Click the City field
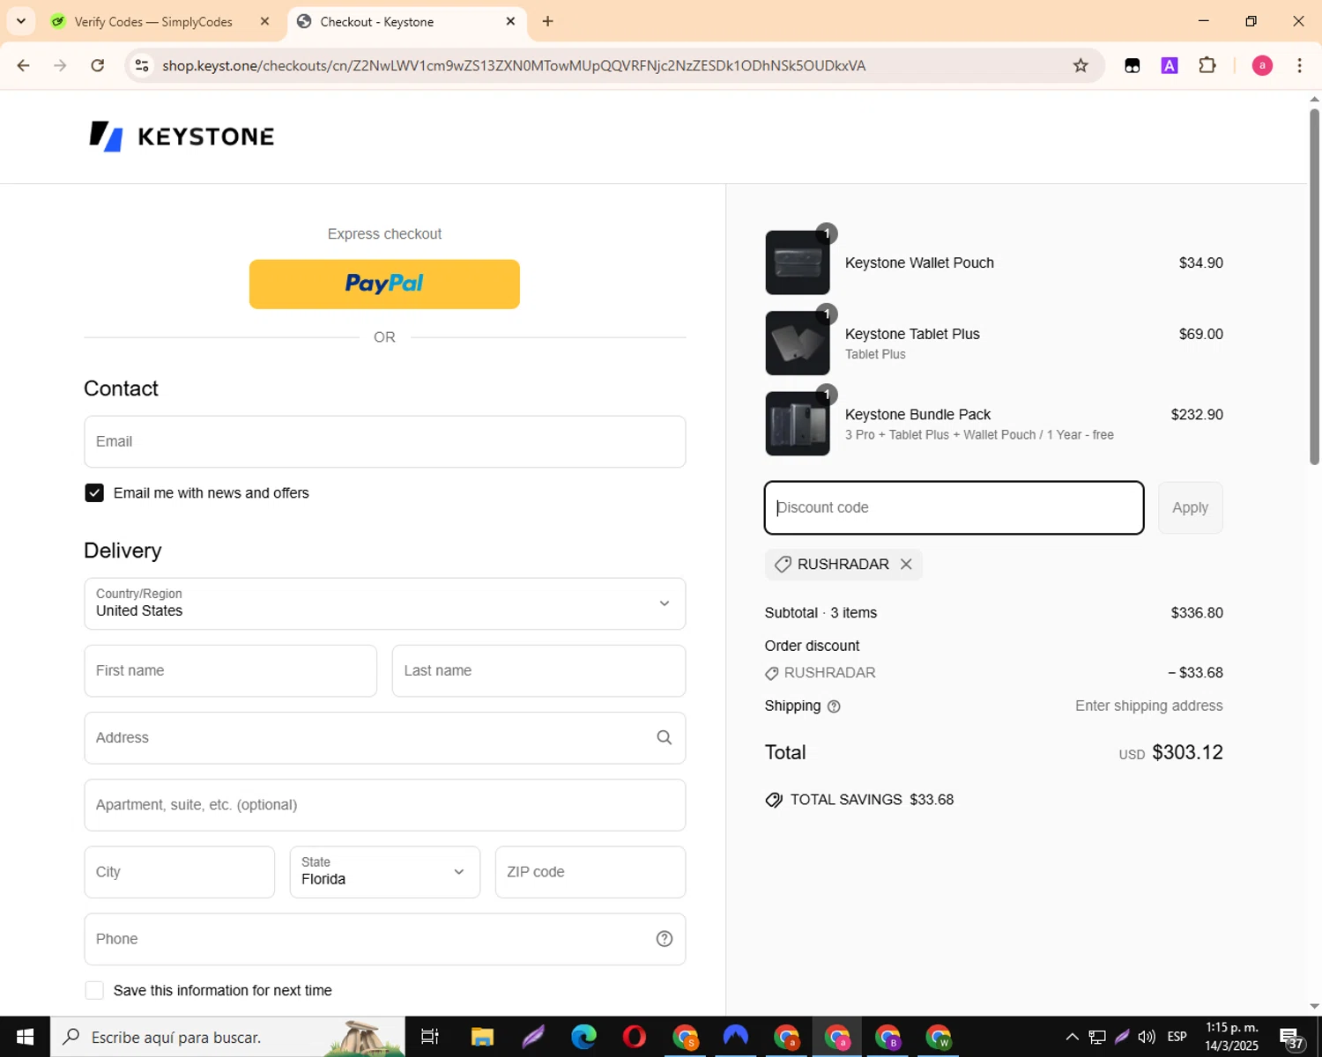Image resolution: width=1322 pixels, height=1057 pixels. tap(180, 872)
